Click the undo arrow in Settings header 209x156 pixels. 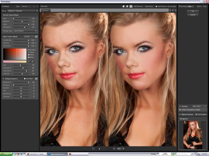(30, 6)
